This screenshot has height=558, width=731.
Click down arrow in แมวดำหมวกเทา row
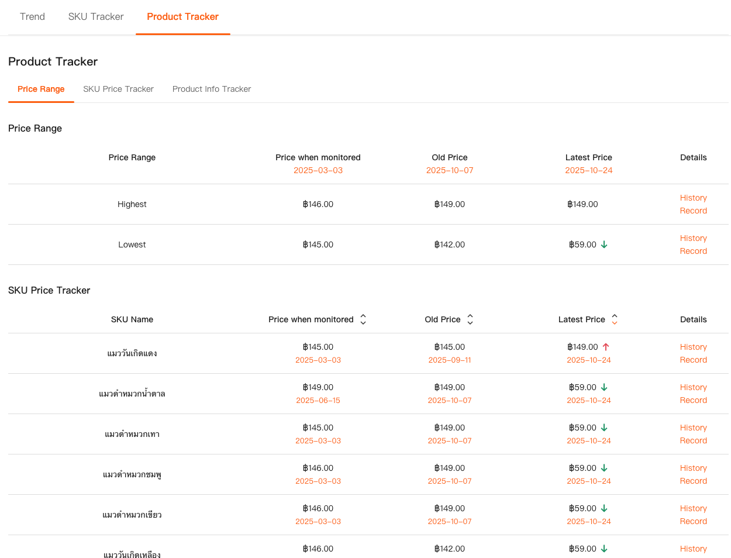(x=604, y=428)
